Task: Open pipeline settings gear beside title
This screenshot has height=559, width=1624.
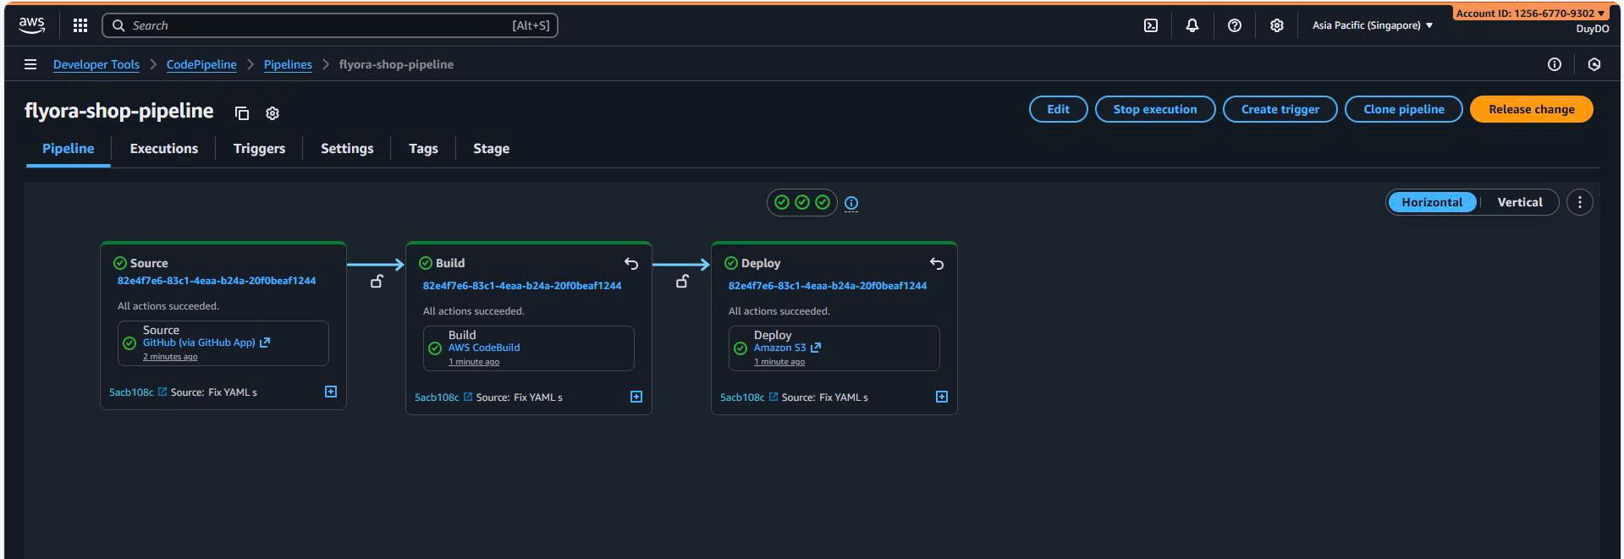Action: [273, 113]
